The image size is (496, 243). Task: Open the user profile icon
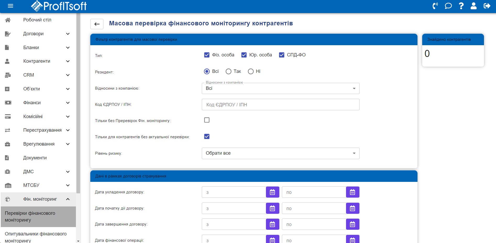click(x=473, y=6)
